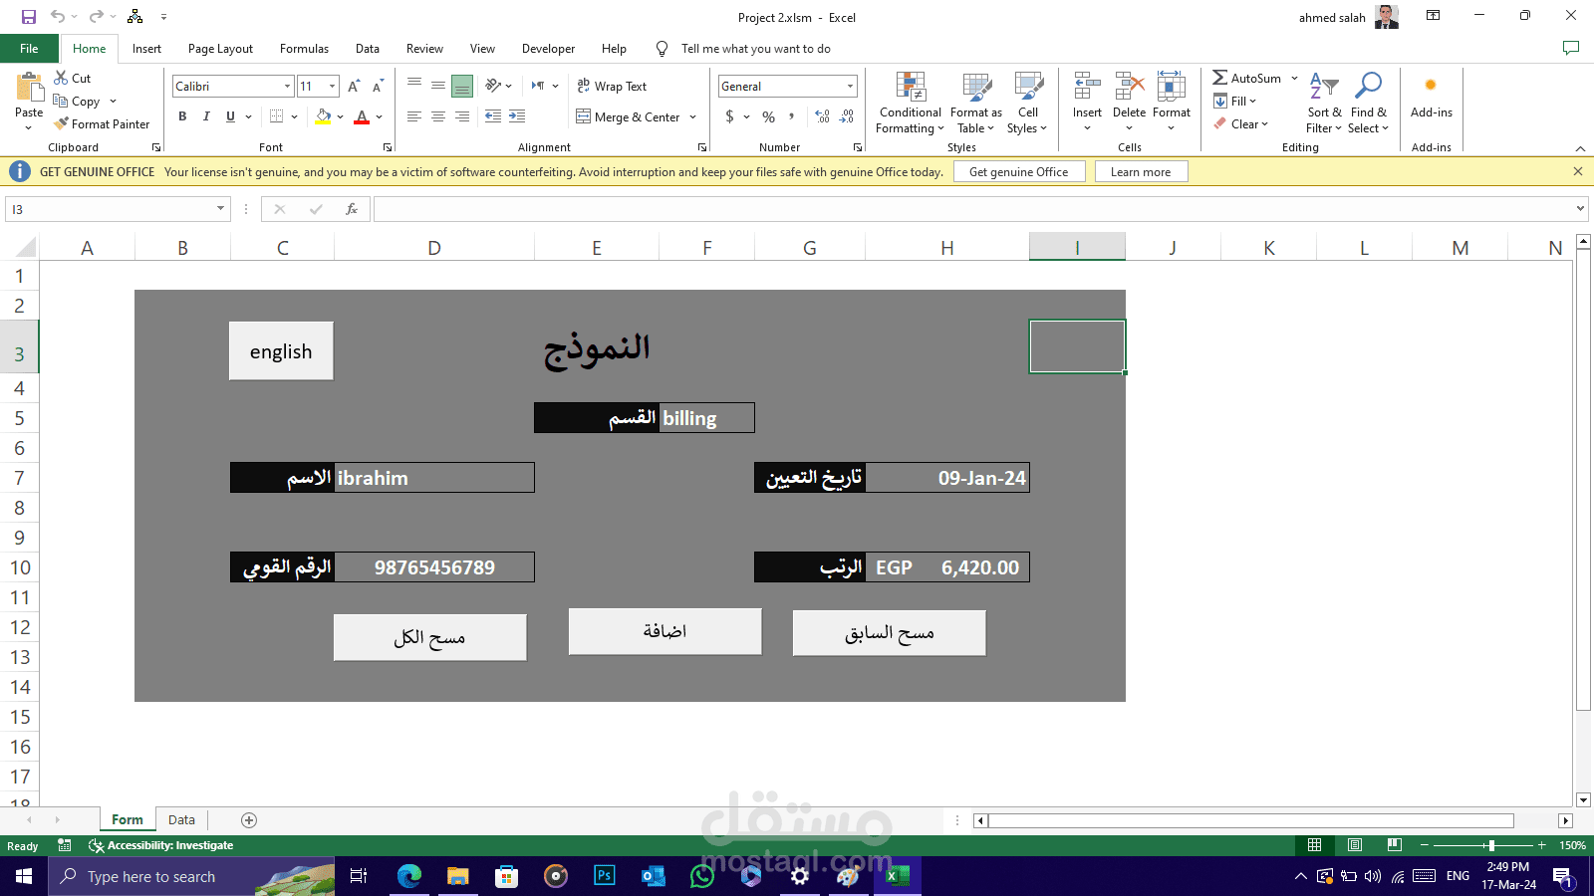Open the Developer tab
The height and width of the screenshot is (896, 1594).
pos(548,49)
